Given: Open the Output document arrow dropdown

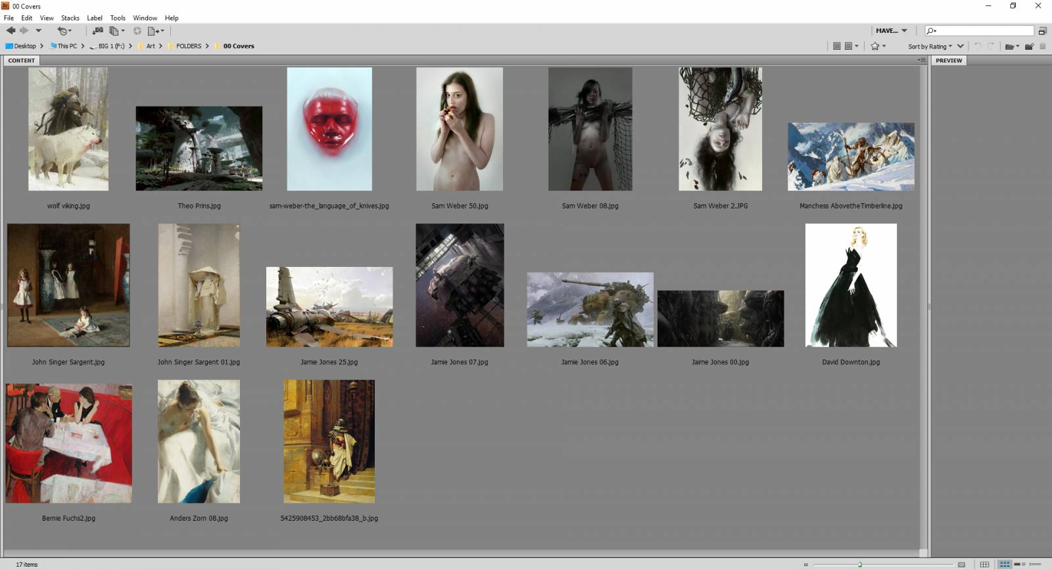Looking at the screenshot, I should click(x=156, y=31).
